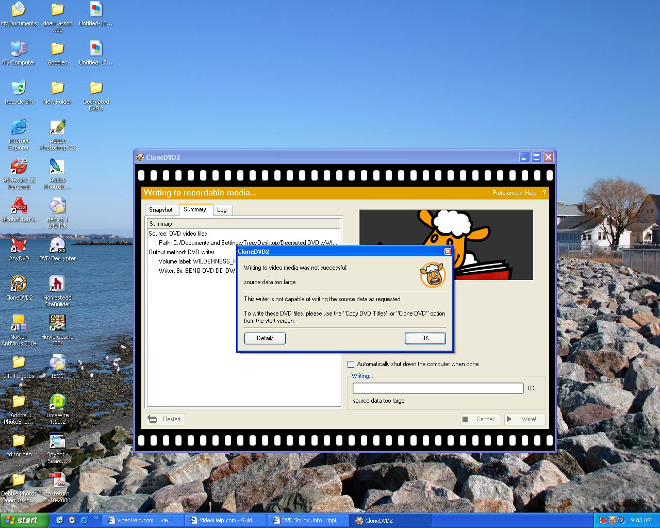Select the Path summary row
Screen dimensions: 660x528
point(247,243)
